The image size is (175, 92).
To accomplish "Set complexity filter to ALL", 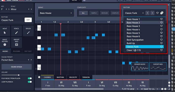I will 83,13.
